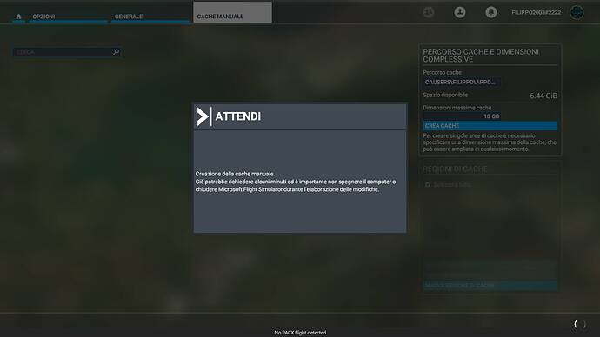Screen dimensions: 600x337
Task: Select the Cache Manuale tab
Action: 233,13
